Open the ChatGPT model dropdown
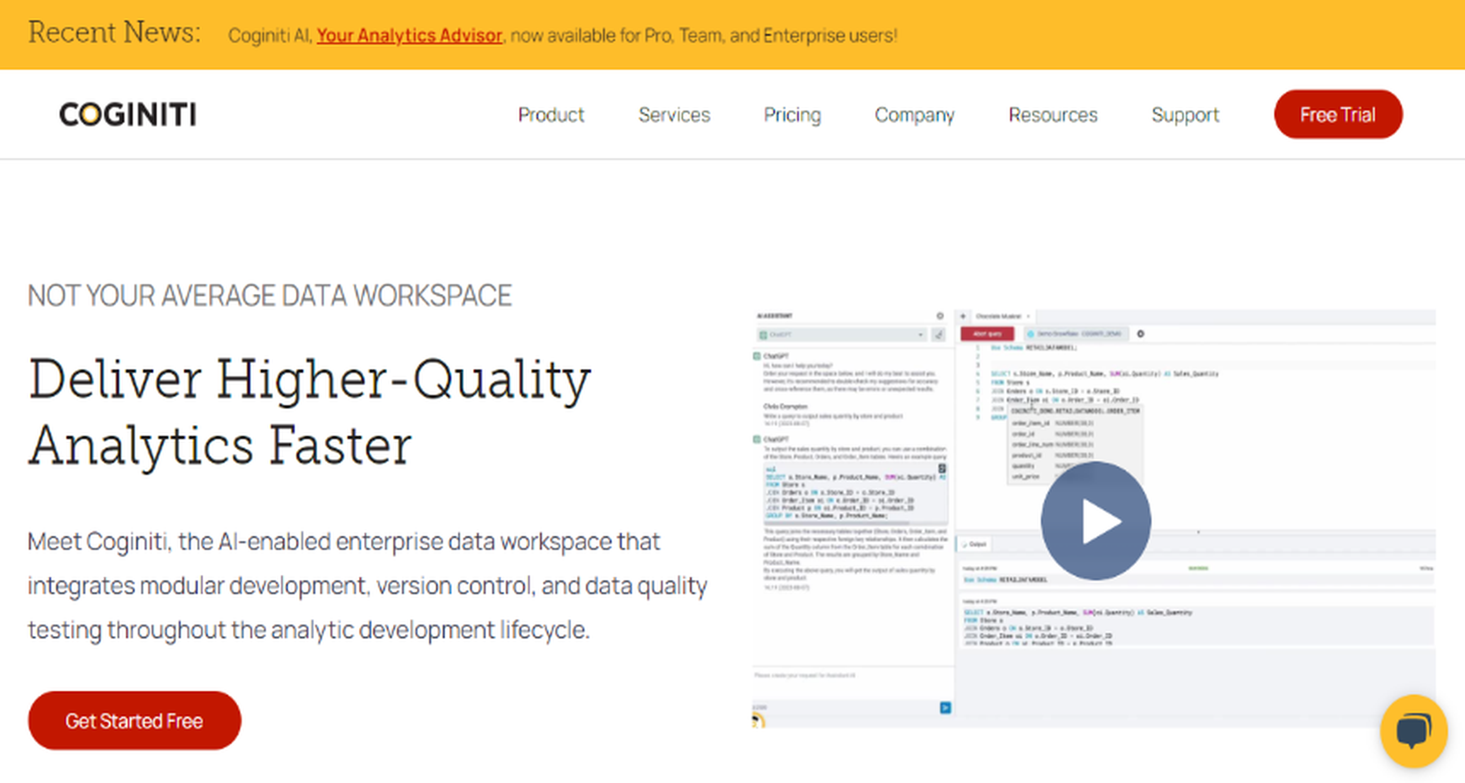1465x783 pixels. [x=921, y=335]
